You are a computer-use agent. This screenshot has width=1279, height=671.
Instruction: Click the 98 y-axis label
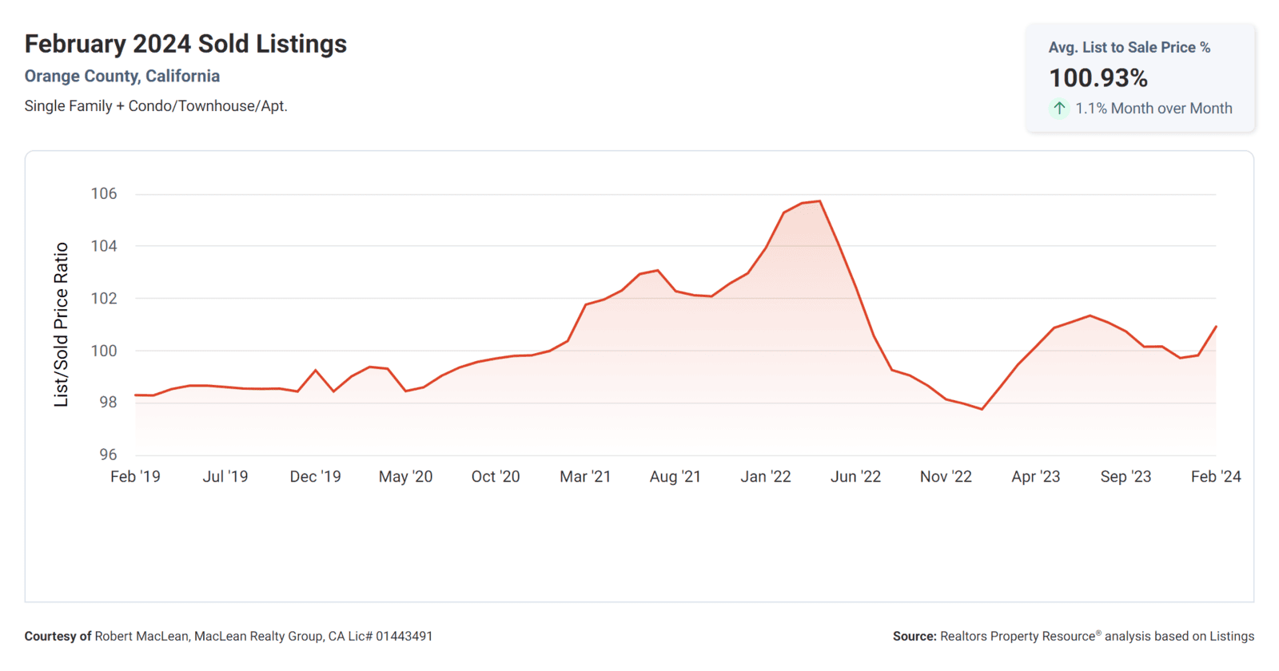pyautogui.click(x=108, y=403)
